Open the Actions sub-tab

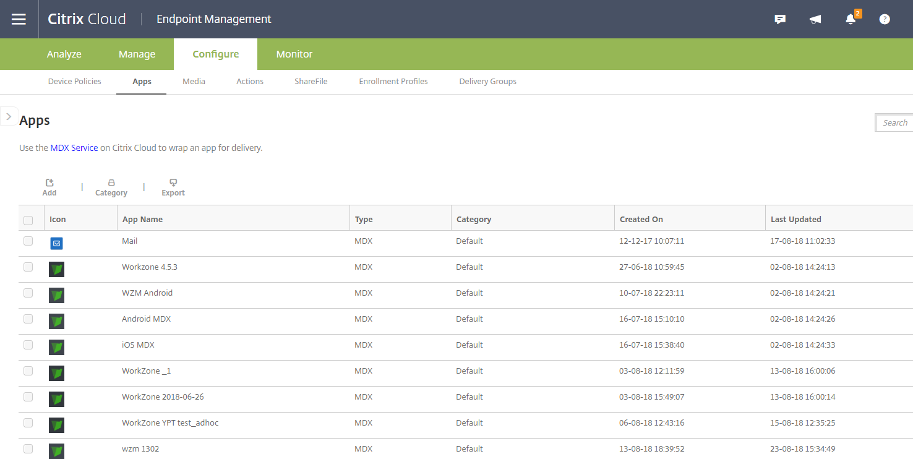(x=250, y=81)
